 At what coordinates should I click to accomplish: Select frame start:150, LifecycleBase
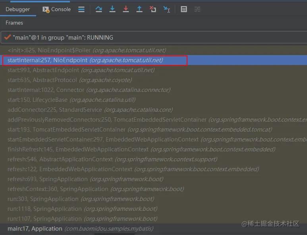[153, 100]
